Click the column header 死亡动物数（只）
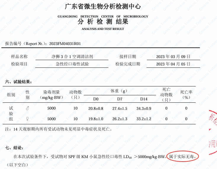Screen dimensions: 217x169 click(166, 95)
